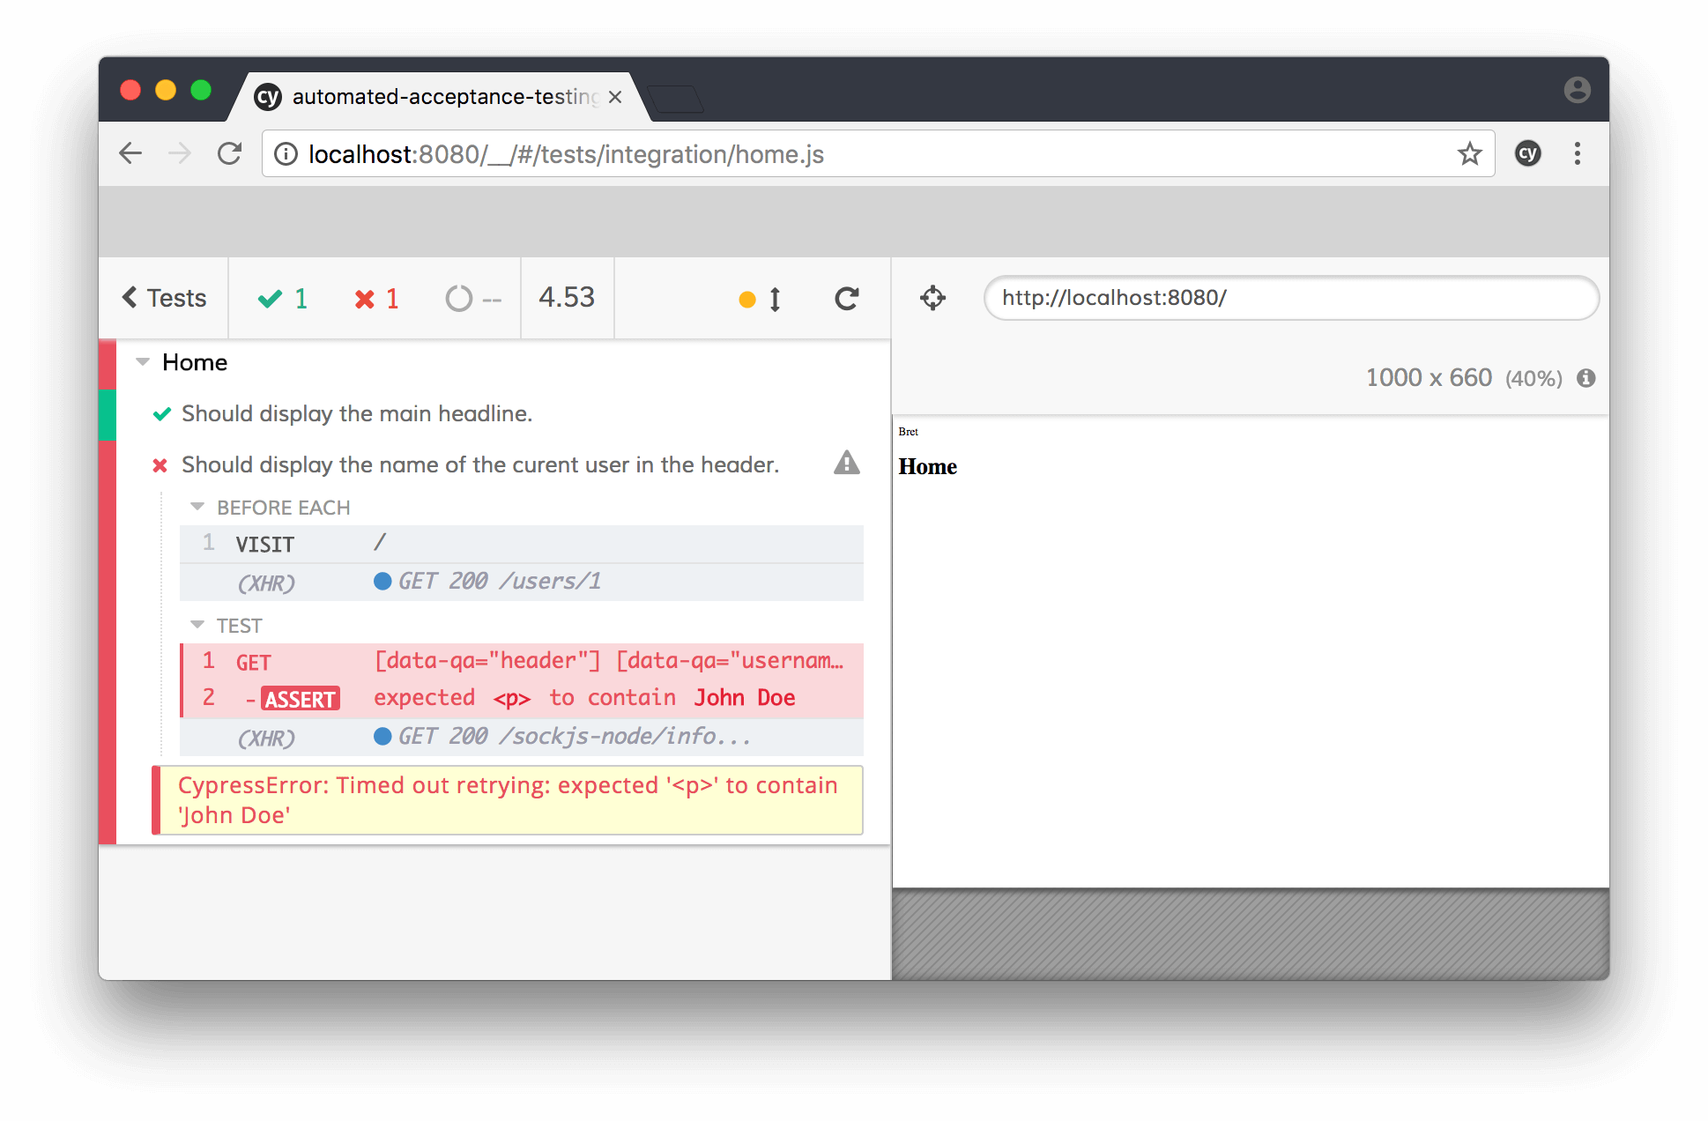The height and width of the screenshot is (1121, 1708).
Task: Open the passing test 'Should display the main headline'
Action: tap(356, 413)
